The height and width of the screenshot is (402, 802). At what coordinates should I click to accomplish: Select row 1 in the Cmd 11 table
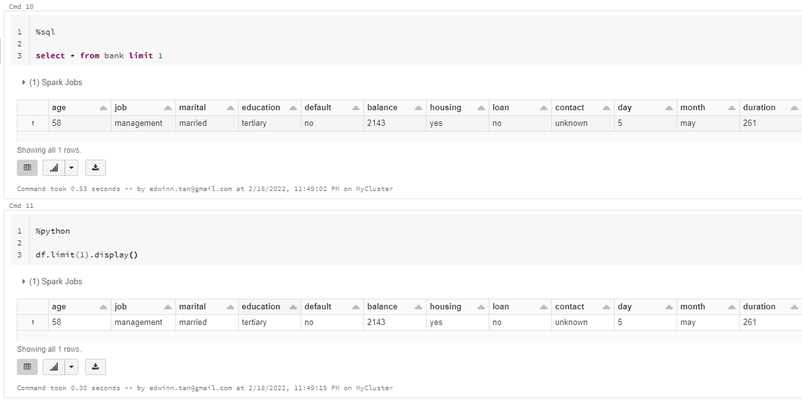(x=32, y=322)
